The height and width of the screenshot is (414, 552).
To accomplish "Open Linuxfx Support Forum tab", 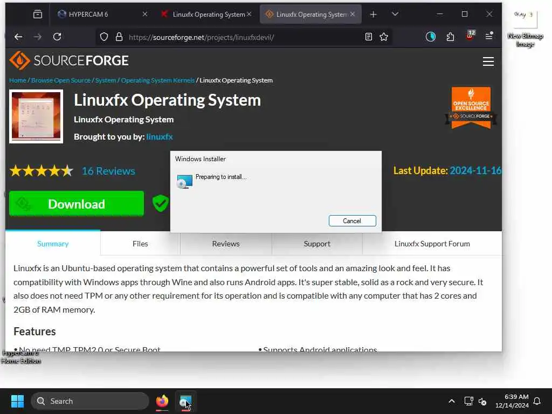I will (432, 244).
